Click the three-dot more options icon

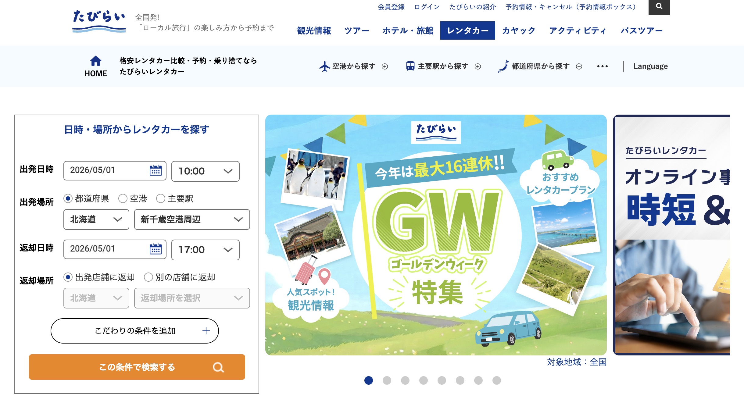(x=602, y=66)
